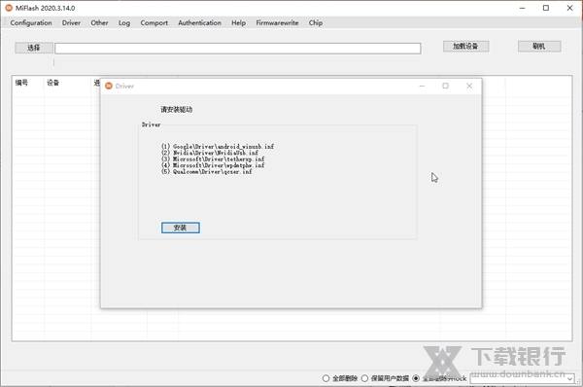Open the Configuration menu
The image size is (583, 387).
[x=31, y=22]
